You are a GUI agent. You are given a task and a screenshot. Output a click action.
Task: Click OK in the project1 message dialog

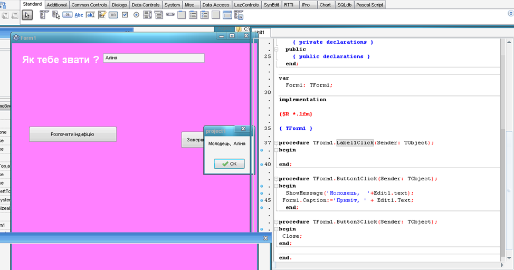tap(229, 164)
